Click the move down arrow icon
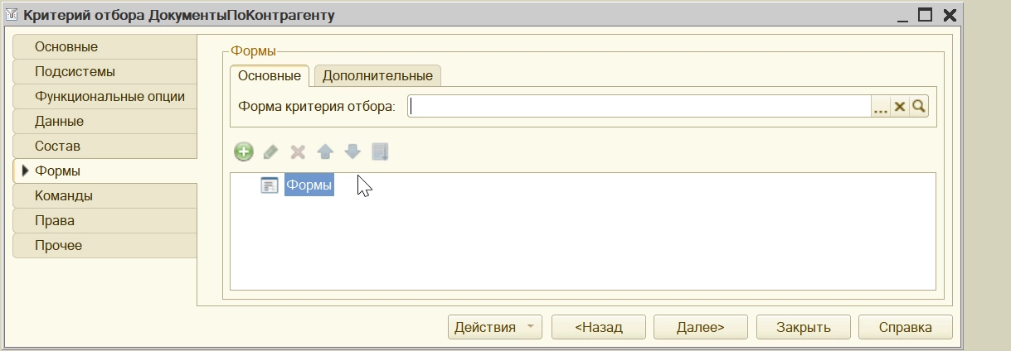This screenshot has height=351, width=1011. pyautogui.click(x=352, y=151)
